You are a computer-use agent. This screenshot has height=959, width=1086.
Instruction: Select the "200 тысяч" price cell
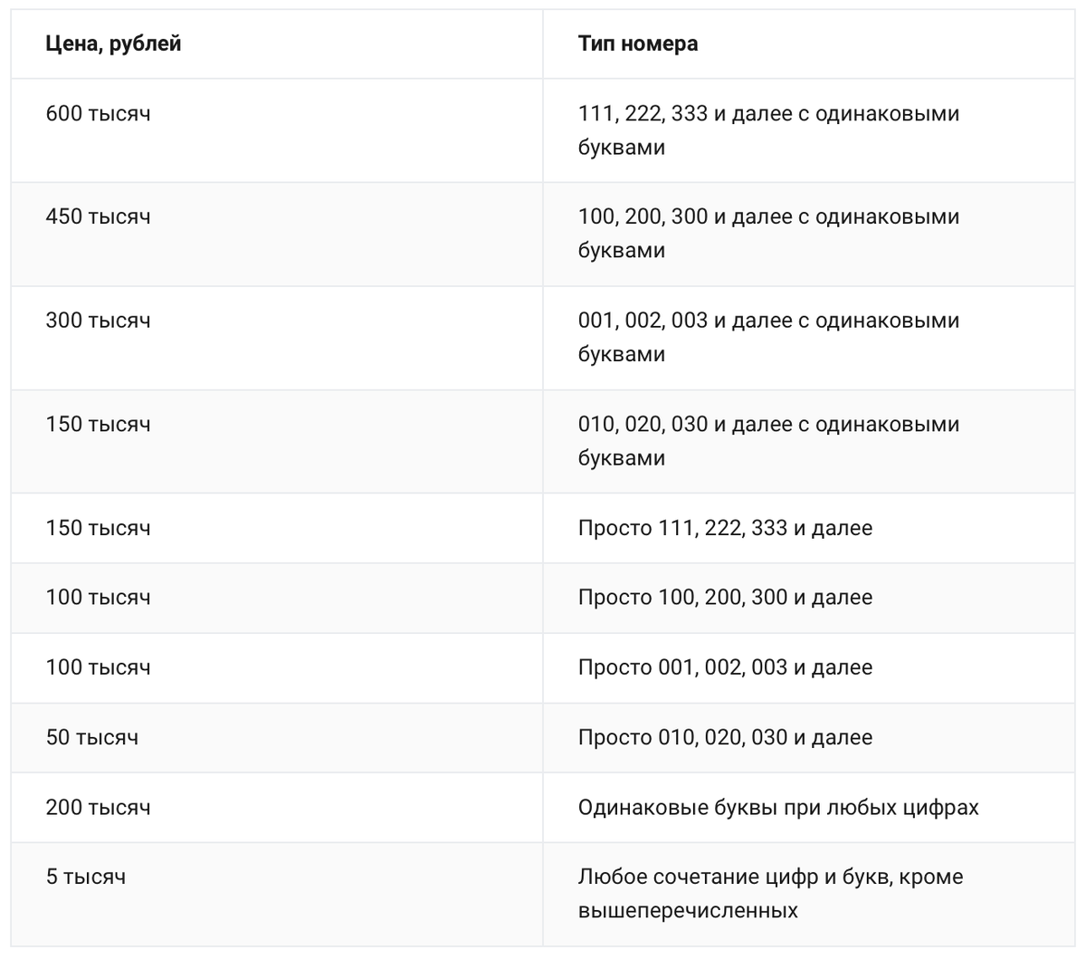[x=98, y=807]
